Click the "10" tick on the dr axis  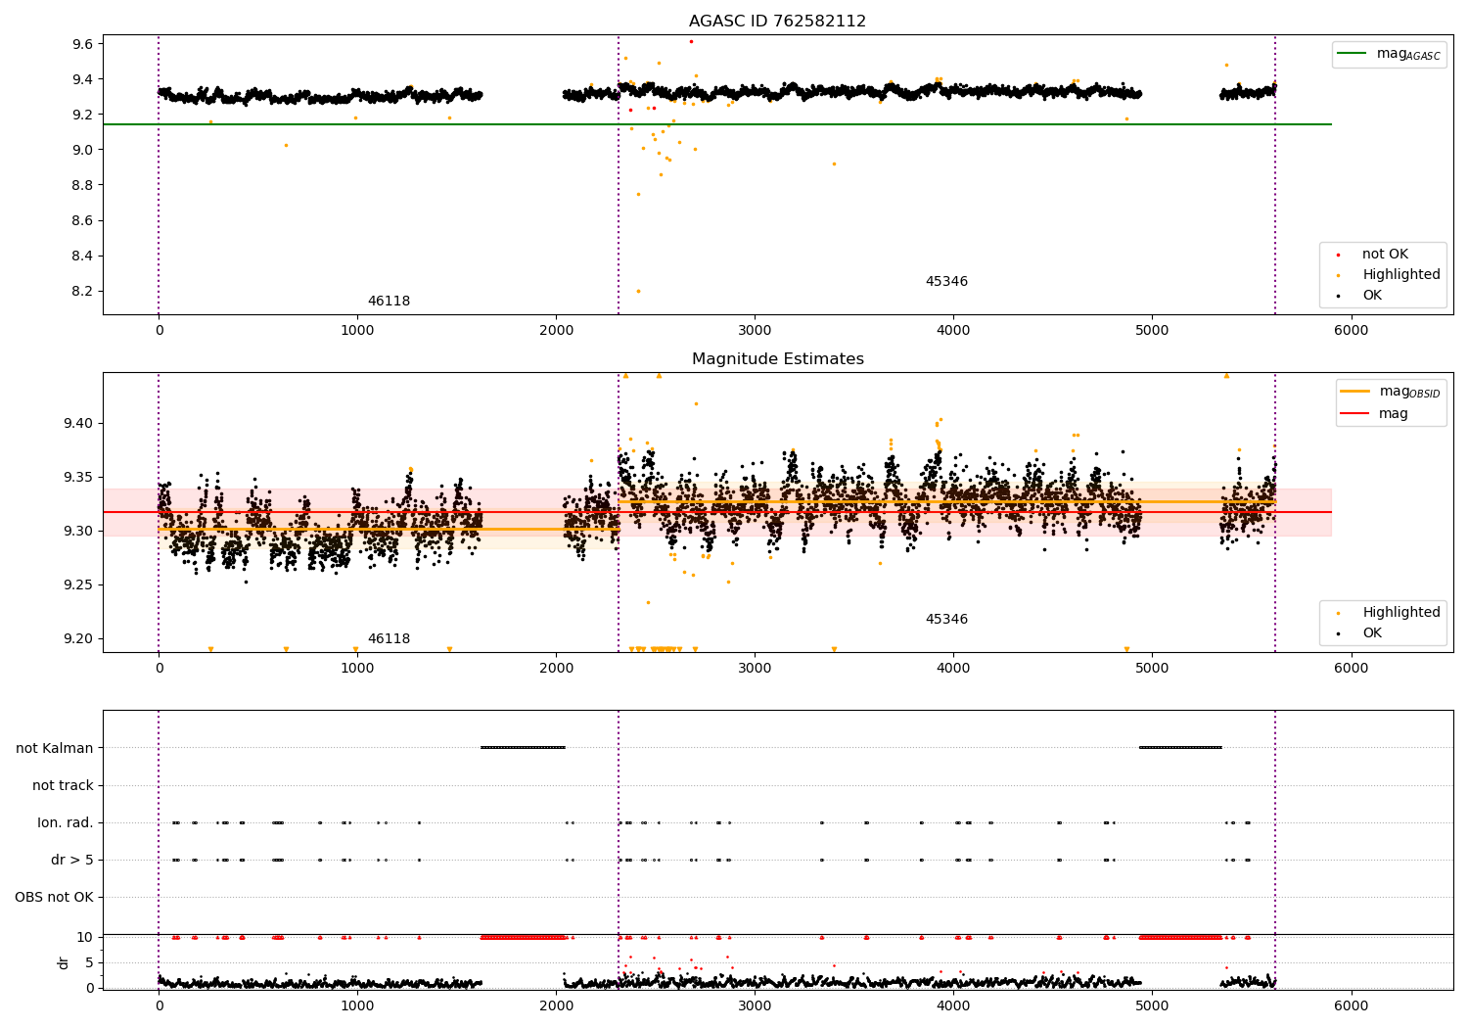pyautogui.click(x=85, y=938)
